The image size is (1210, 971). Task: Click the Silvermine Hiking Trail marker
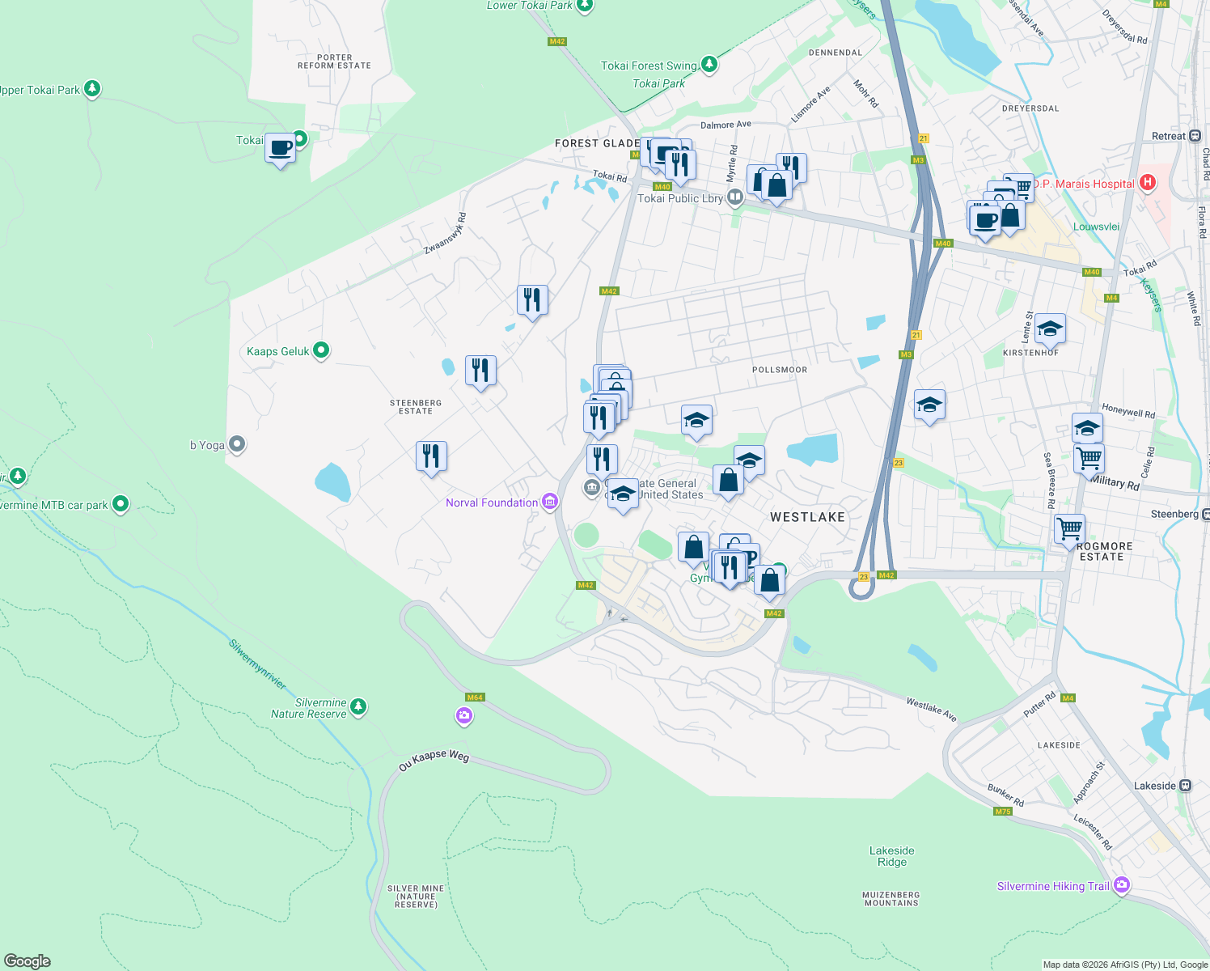1121,884
